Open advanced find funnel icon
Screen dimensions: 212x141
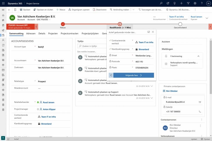coord(188,3)
